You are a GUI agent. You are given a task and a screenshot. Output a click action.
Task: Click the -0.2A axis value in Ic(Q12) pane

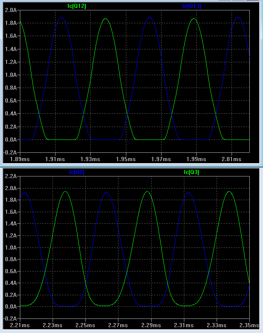tap(10, 152)
